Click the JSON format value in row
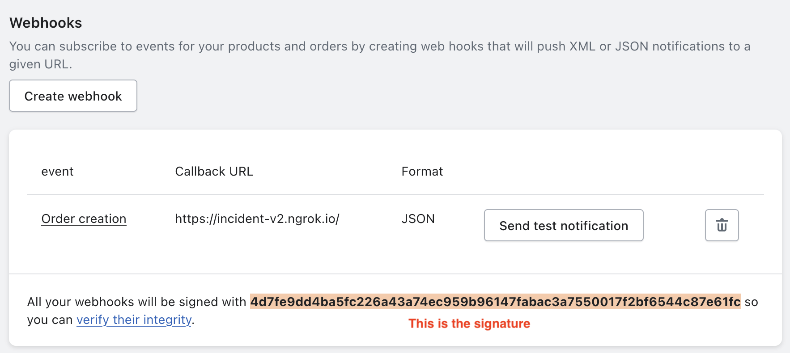This screenshot has width=790, height=353. pyautogui.click(x=418, y=219)
